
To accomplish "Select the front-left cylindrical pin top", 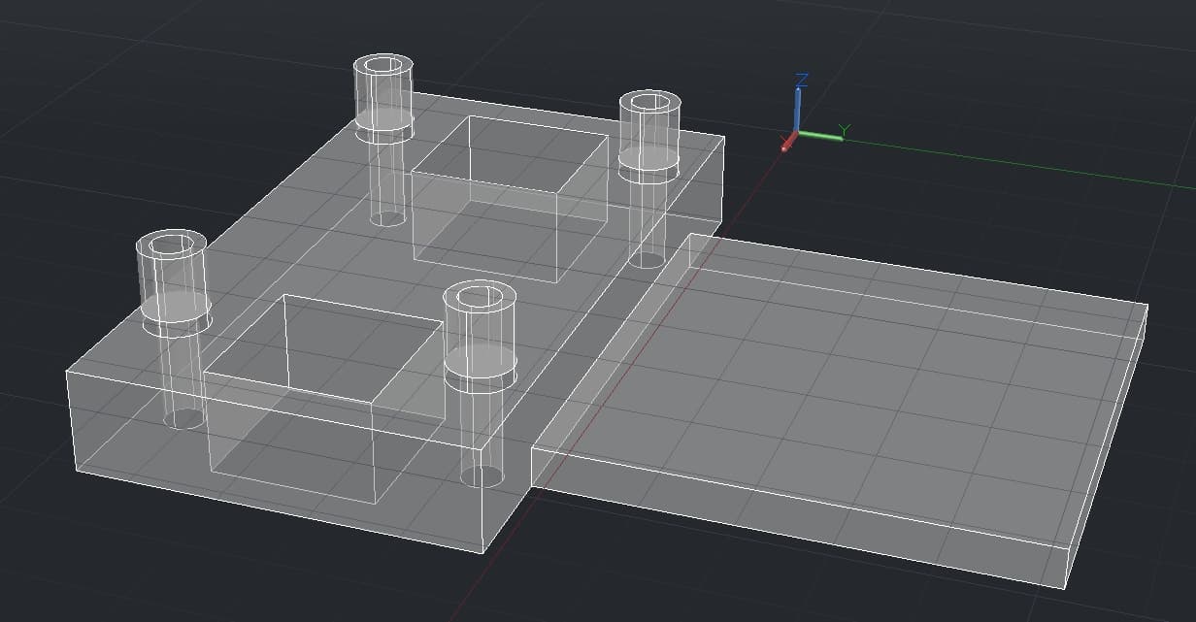I will tap(172, 243).
